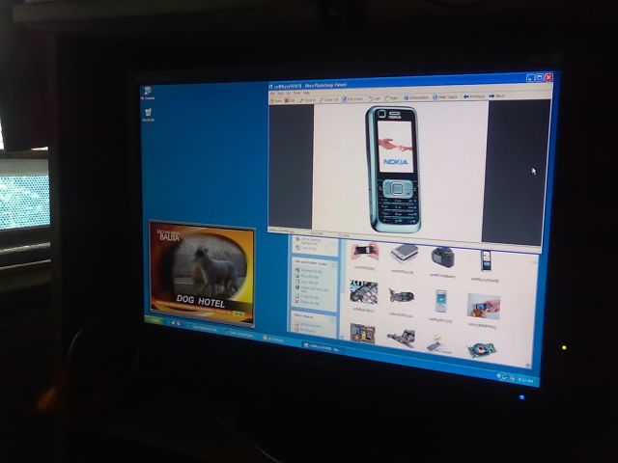Click the system tray volume icon
Viewport: 618px width, 463px height.
505,377
